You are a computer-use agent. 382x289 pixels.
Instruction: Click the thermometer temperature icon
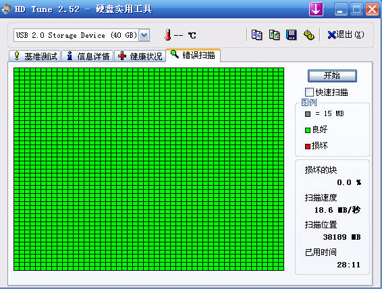[167, 35]
